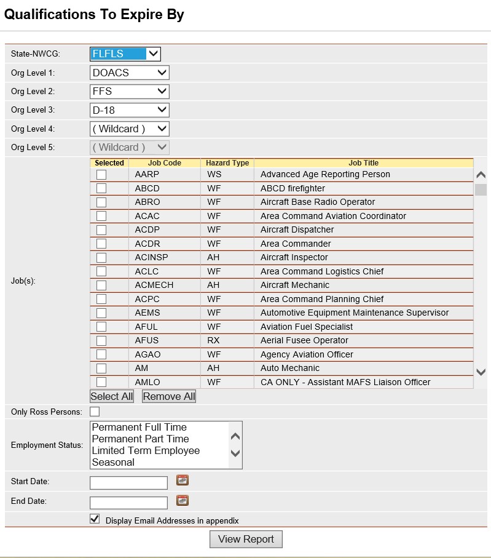Tick the AFUL Aviation Fuel Specialist checkbox
Viewport: 491px width, 558px height.
coord(101,327)
